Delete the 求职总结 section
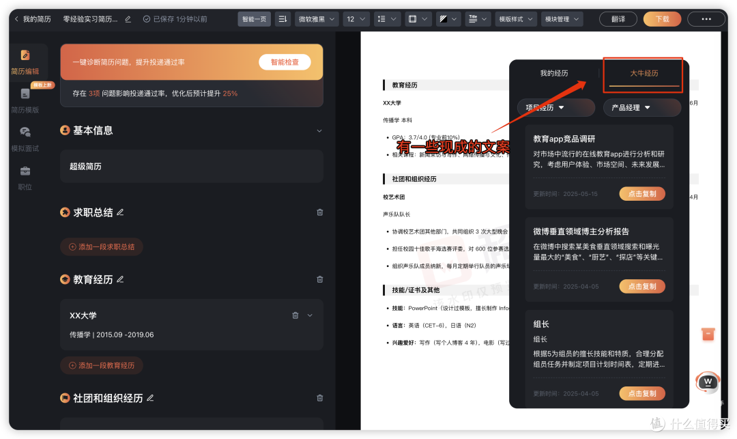The height and width of the screenshot is (439, 737). pyautogui.click(x=319, y=212)
